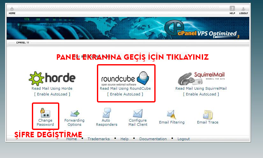The height and width of the screenshot is (158, 263).
Task: Open the Help question mark icon
Action: 232,8
